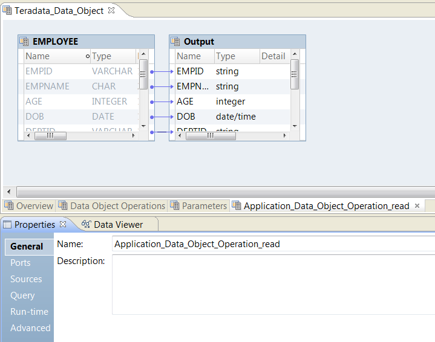Image resolution: width=435 pixels, height=342 pixels.
Task: Click the string type cell for EMPID output
Action: coord(227,71)
